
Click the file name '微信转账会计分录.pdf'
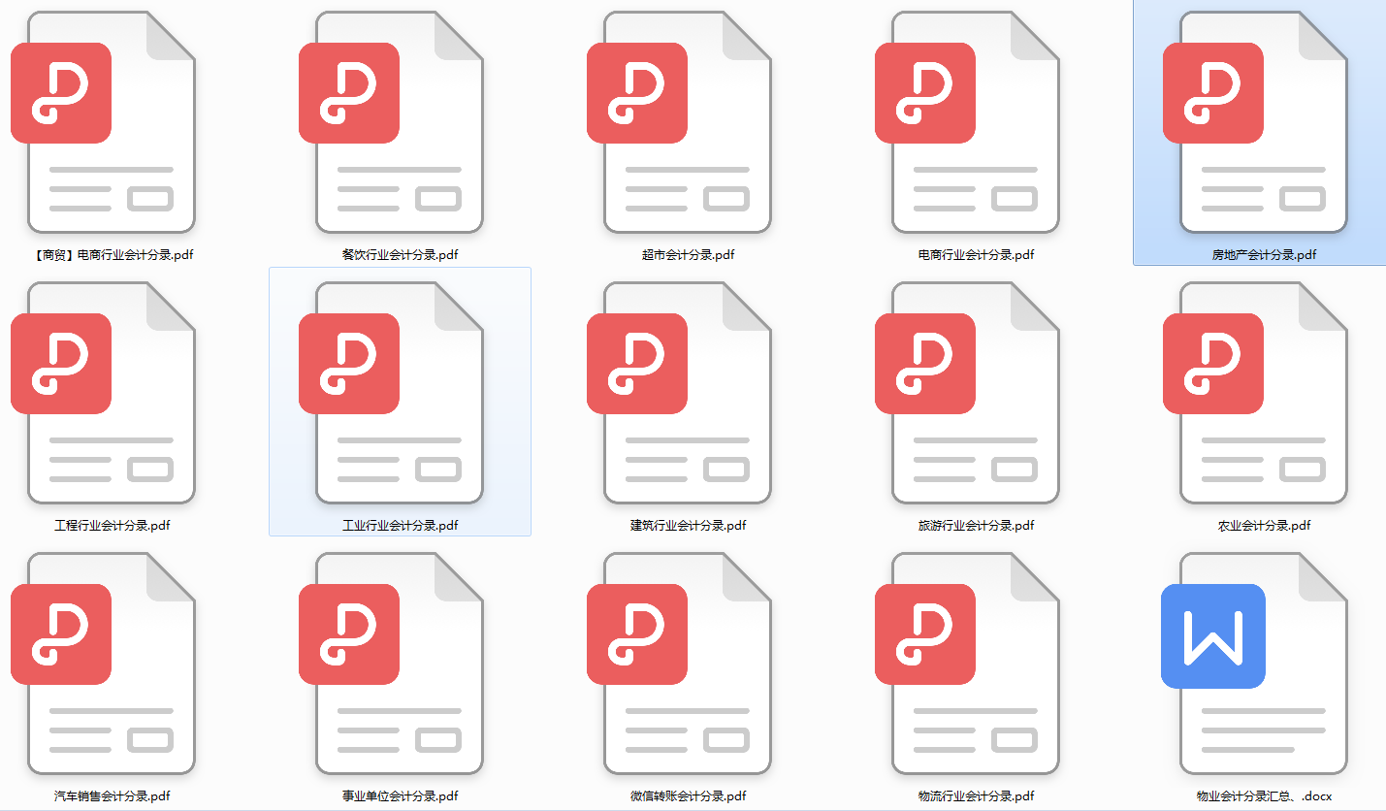pos(689,796)
